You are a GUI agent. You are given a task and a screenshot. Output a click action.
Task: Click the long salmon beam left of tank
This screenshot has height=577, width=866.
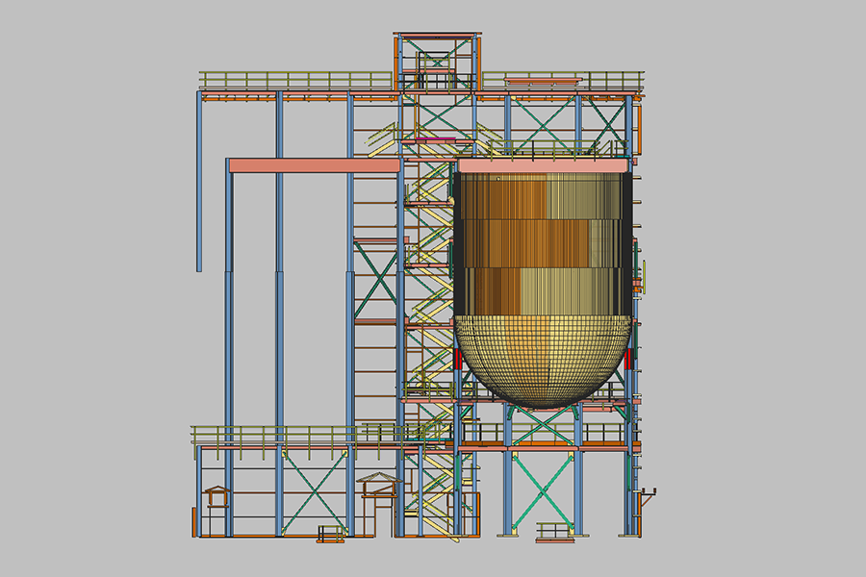(314, 165)
